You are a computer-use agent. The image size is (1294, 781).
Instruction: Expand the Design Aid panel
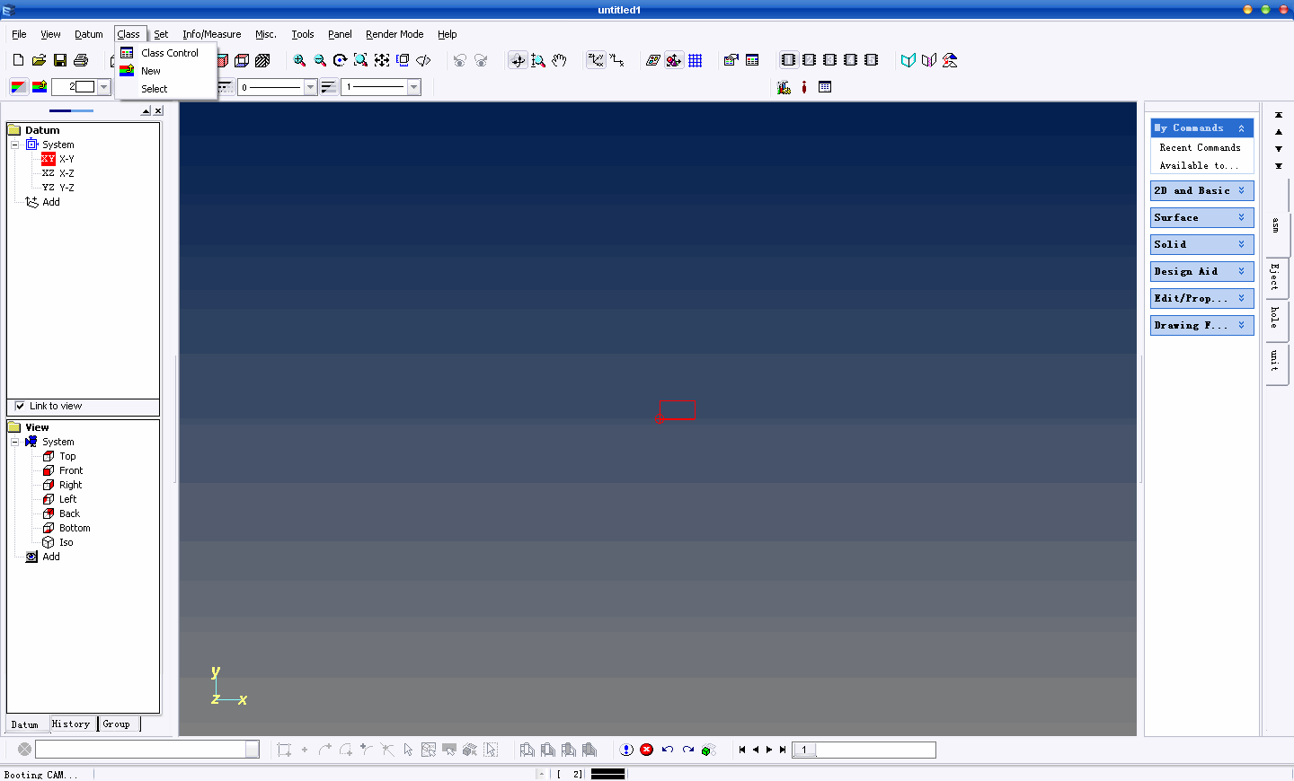click(x=1202, y=271)
